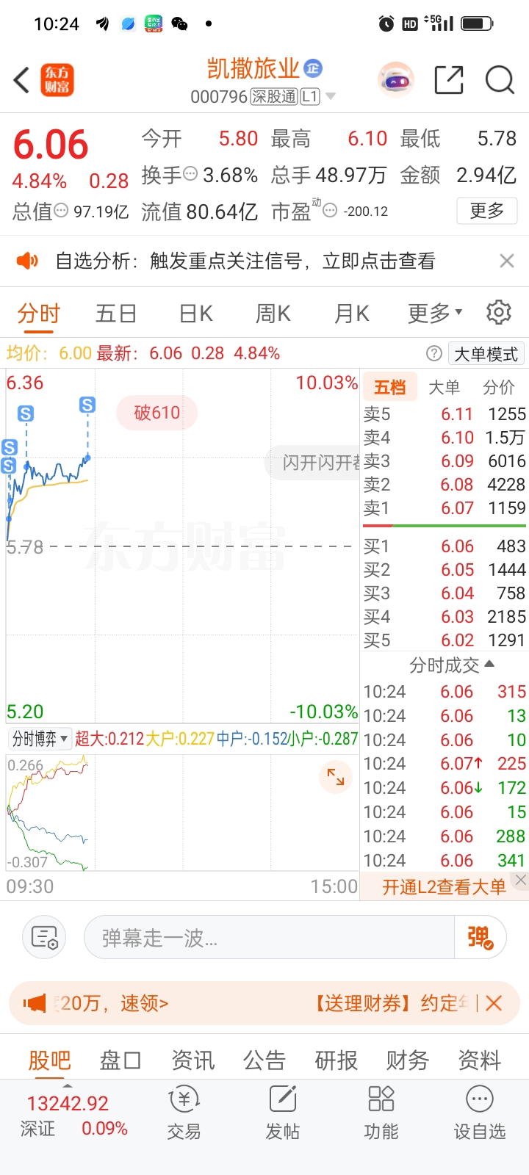Expand stock switcher arrow beside L1
This screenshot has width=529, height=1175.
[331, 96]
